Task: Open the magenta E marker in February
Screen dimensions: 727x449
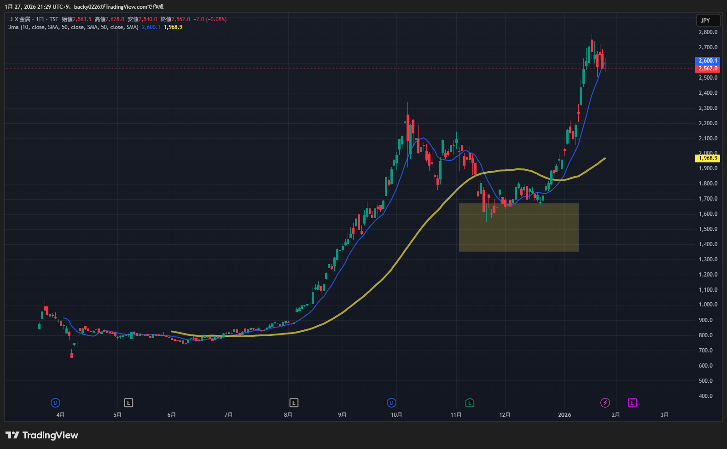Action: [x=632, y=403]
